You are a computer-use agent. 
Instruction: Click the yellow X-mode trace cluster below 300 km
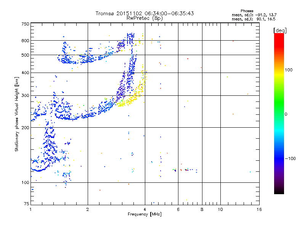tap(127, 103)
